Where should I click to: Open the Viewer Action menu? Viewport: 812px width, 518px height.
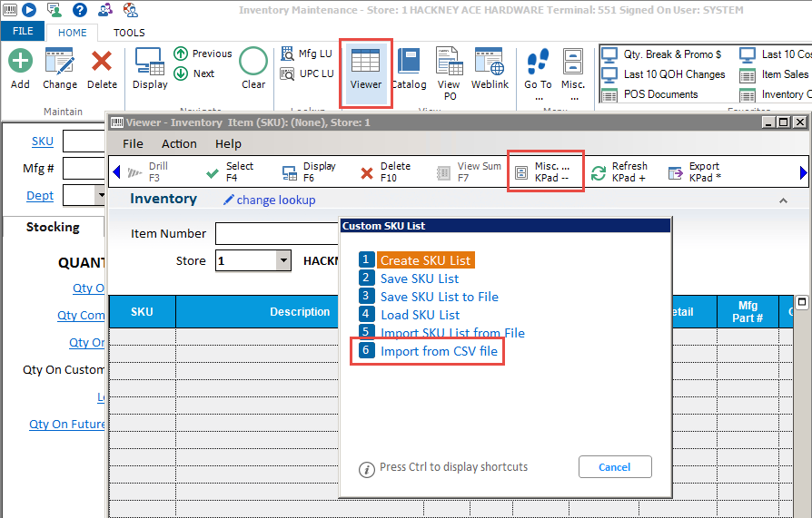pyautogui.click(x=179, y=144)
